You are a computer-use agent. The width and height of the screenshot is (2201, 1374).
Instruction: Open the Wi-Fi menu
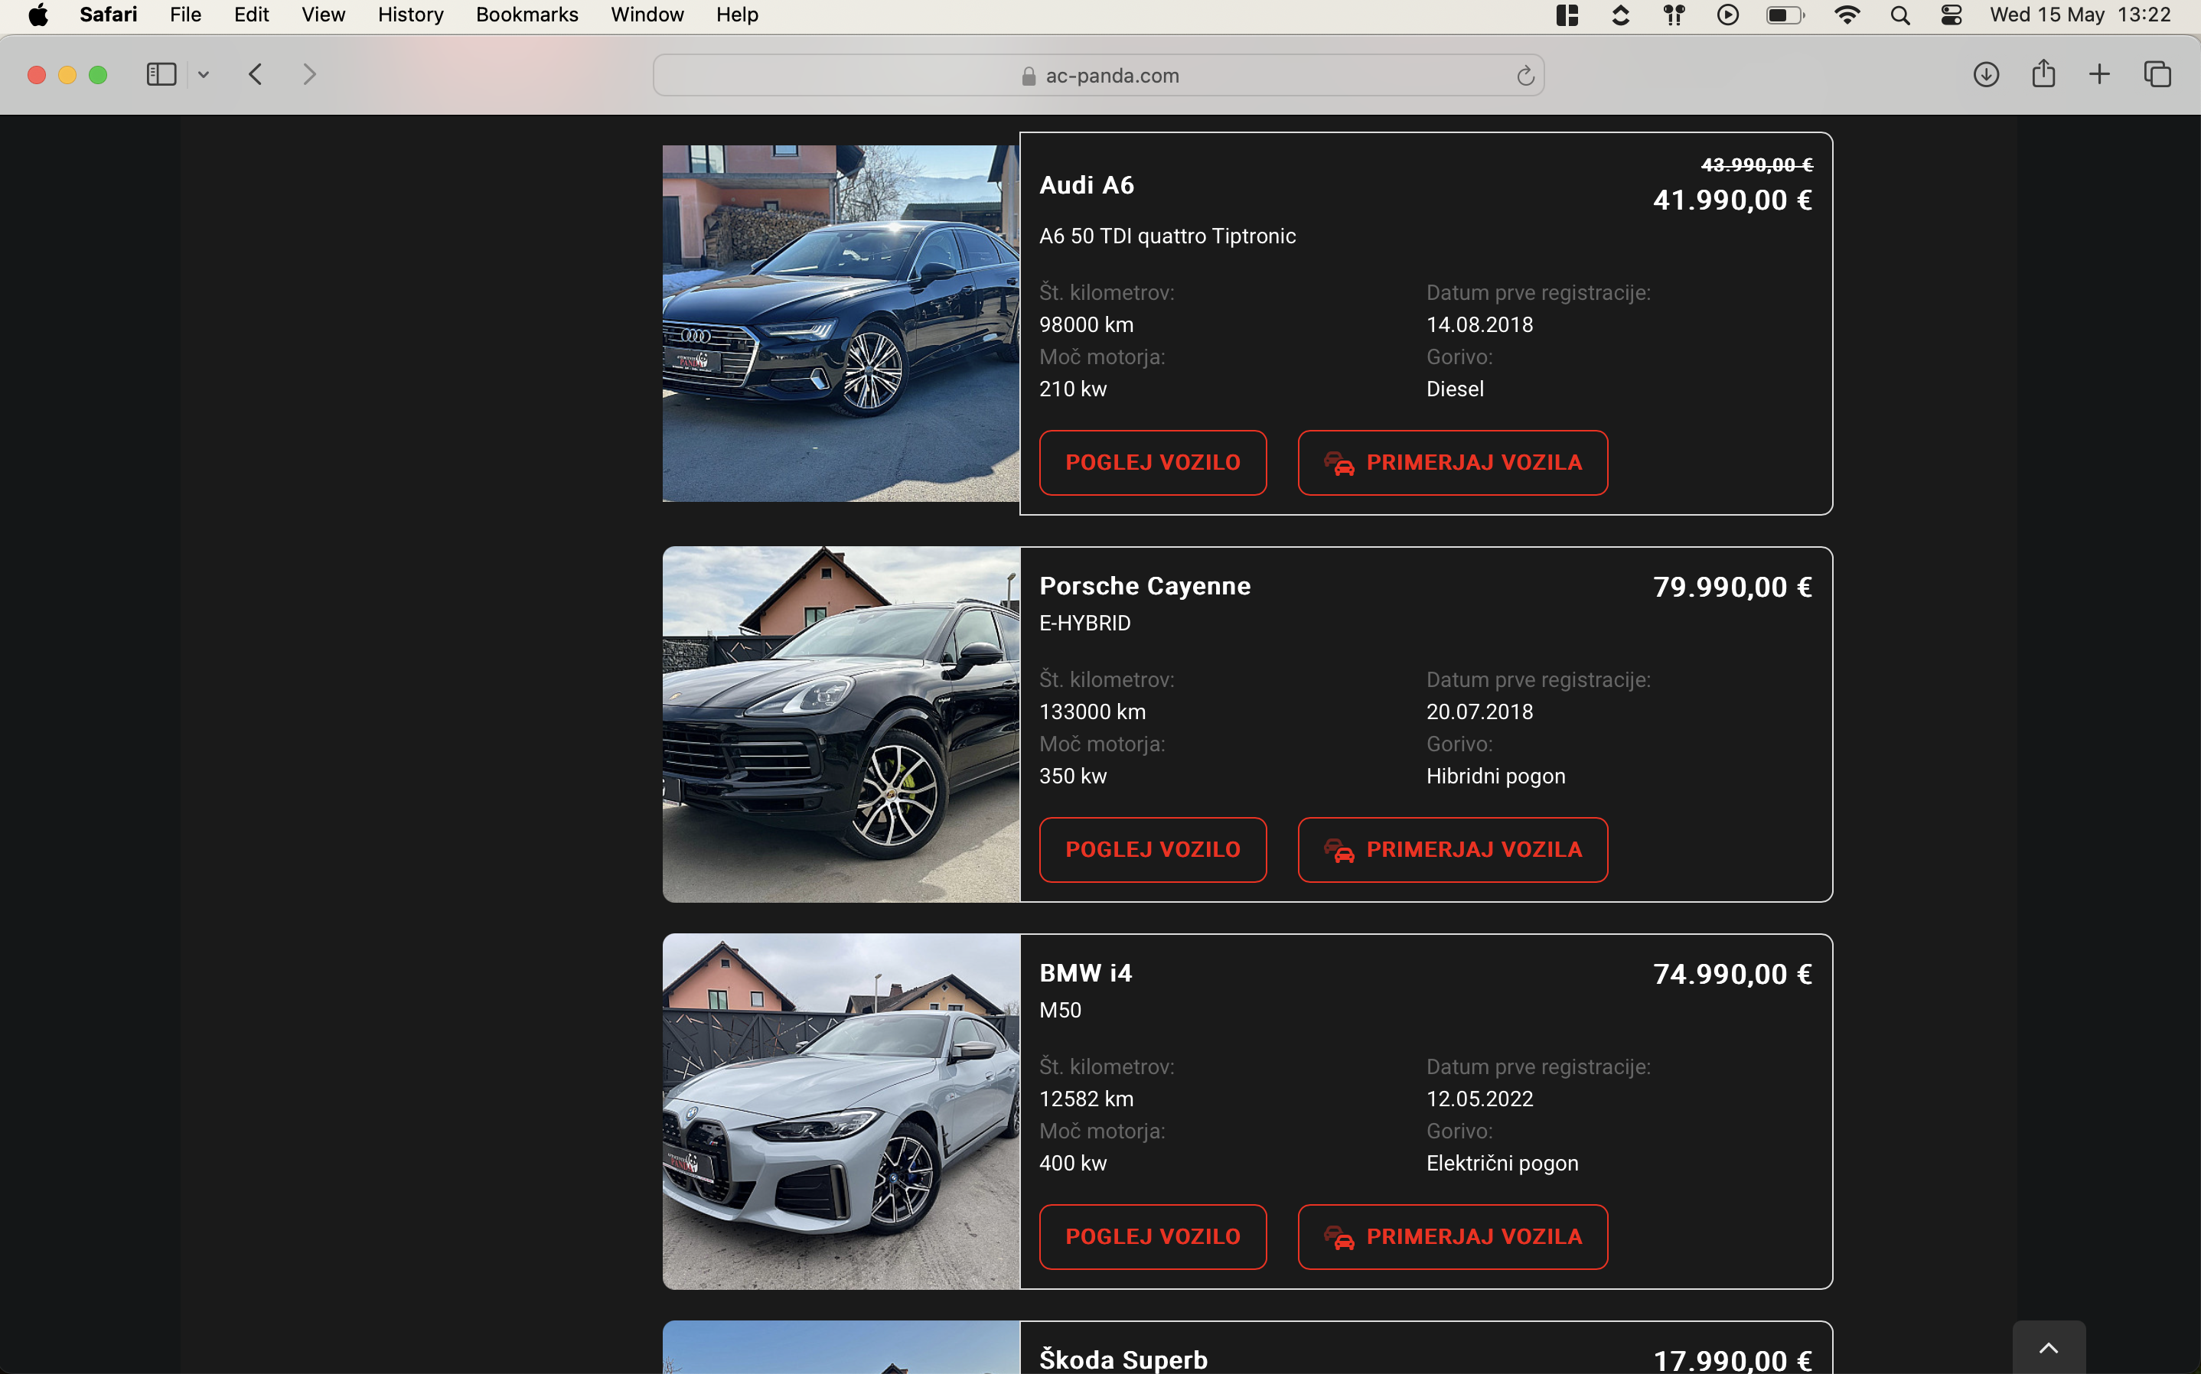[x=1847, y=15]
